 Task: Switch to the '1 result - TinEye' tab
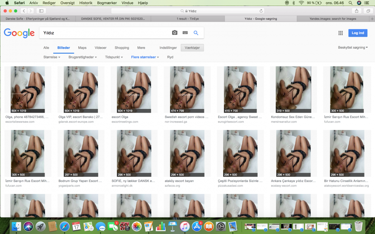[x=188, y=19]
